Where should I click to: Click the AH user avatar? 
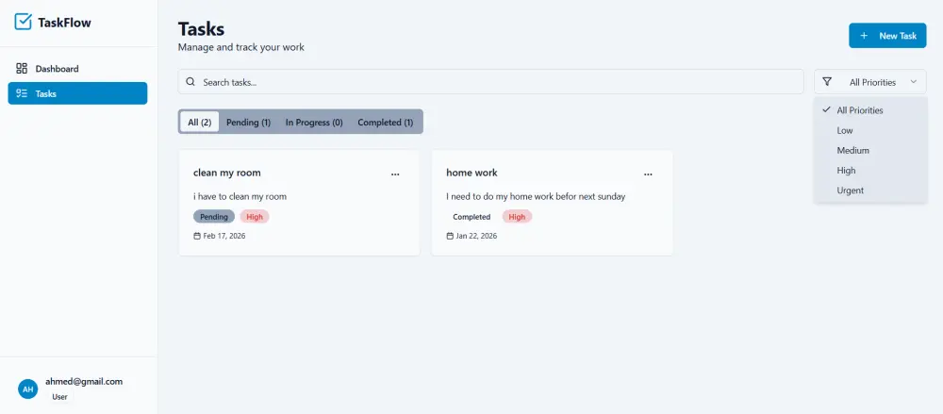tap(28, 389)
